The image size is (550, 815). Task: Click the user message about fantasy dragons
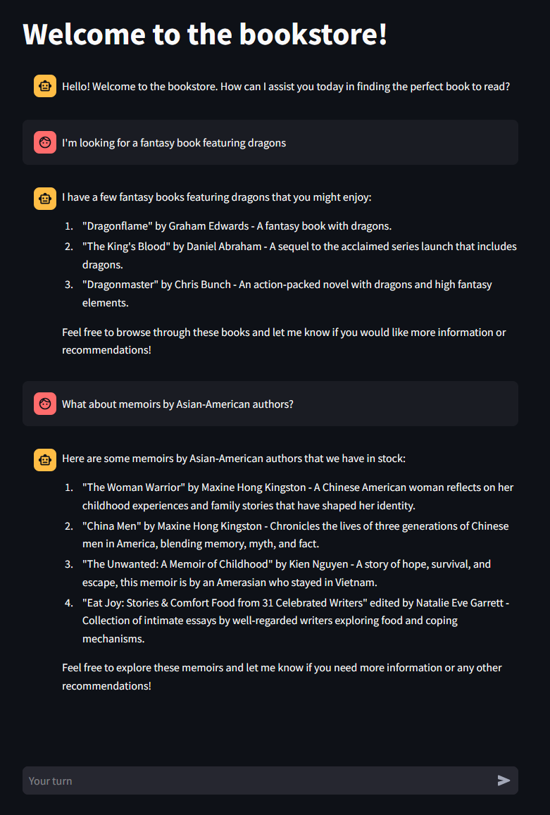(174, 142)
